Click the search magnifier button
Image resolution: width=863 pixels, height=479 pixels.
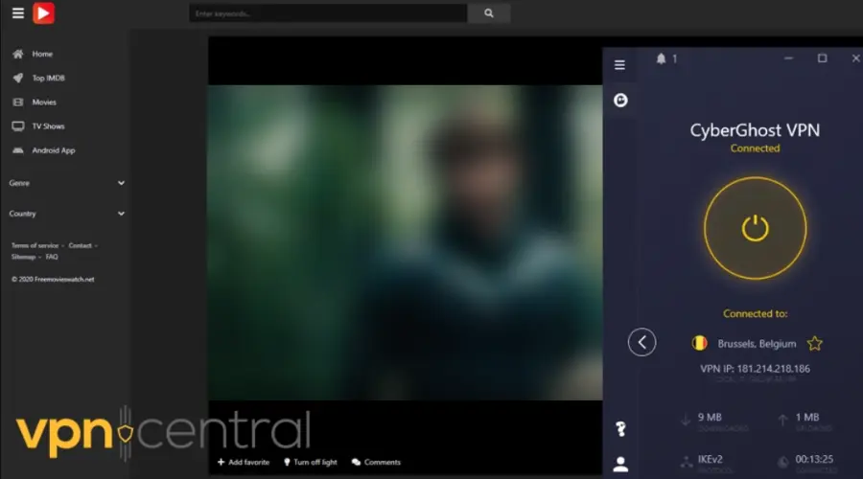(489, 13)
